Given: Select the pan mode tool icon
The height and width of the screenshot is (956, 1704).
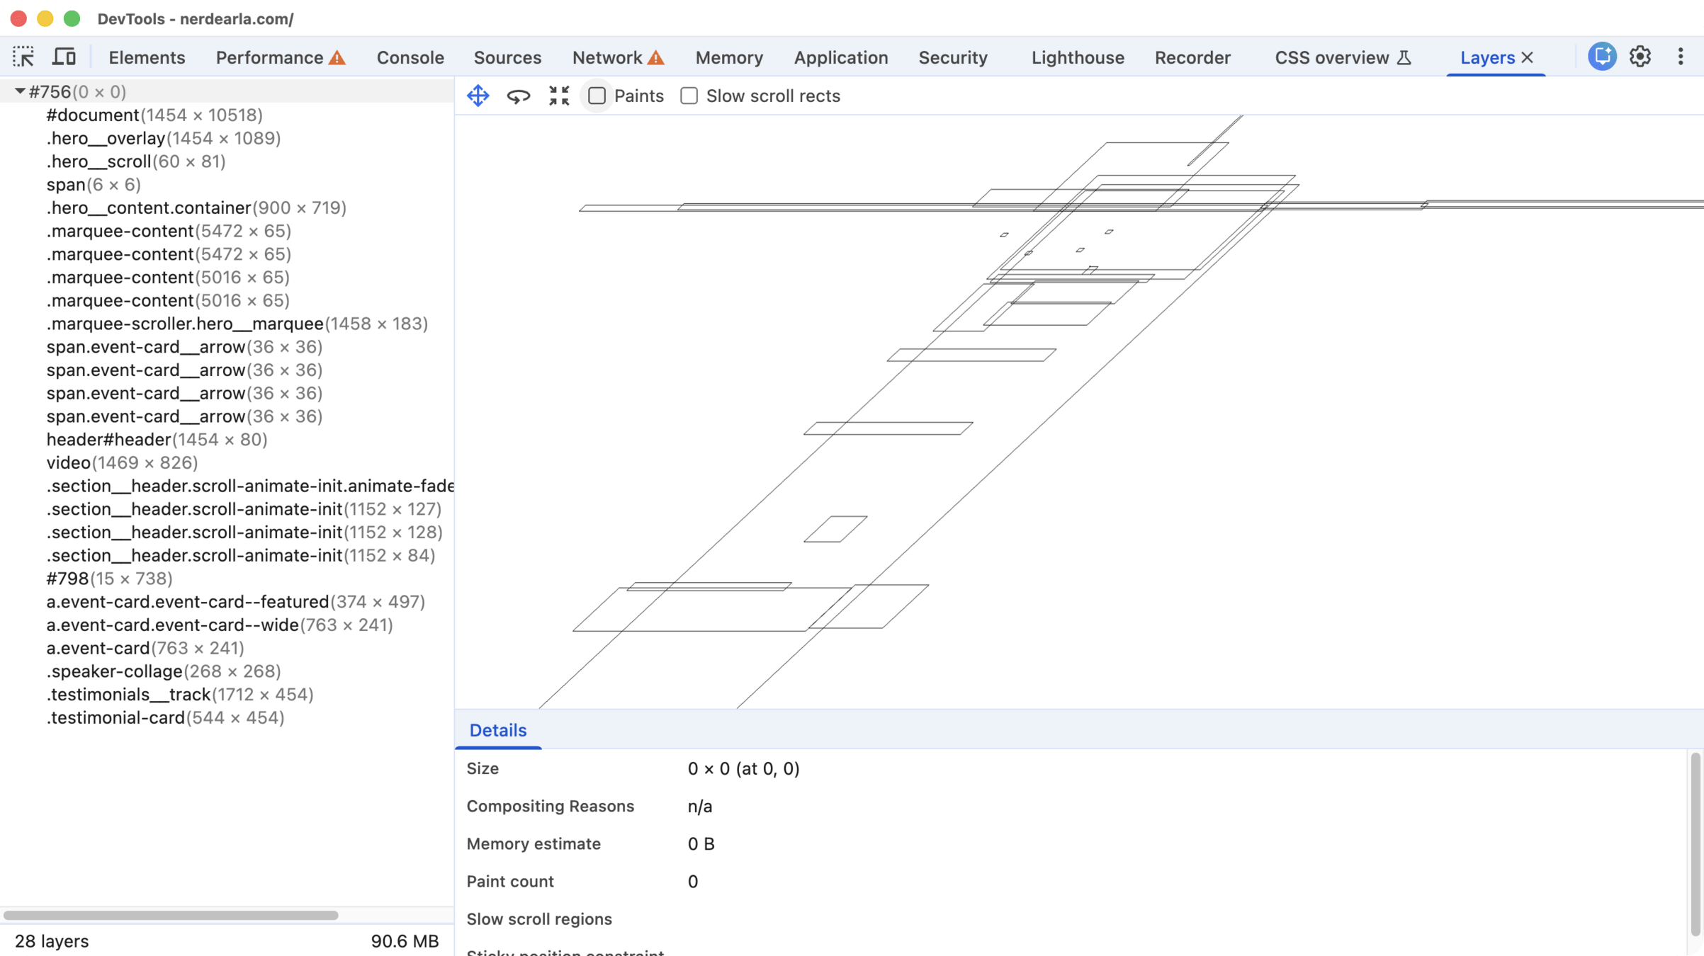Looking at the screenshot, I should (478, 96).
